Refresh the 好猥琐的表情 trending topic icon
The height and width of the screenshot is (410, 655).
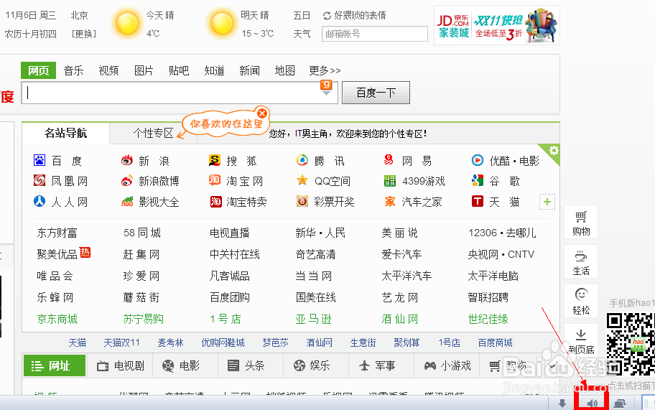[x=327, y=16]
